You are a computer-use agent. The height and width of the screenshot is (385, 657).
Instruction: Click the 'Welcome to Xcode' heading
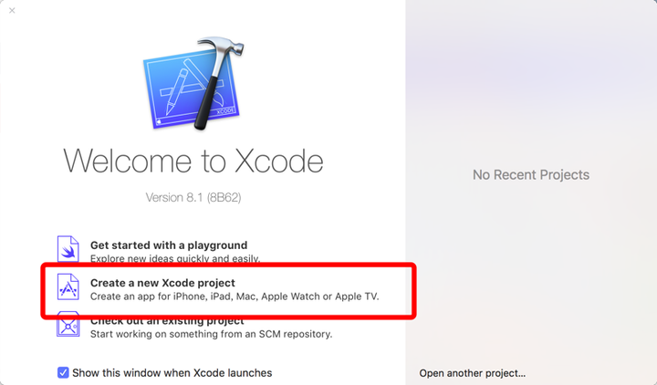193,161
